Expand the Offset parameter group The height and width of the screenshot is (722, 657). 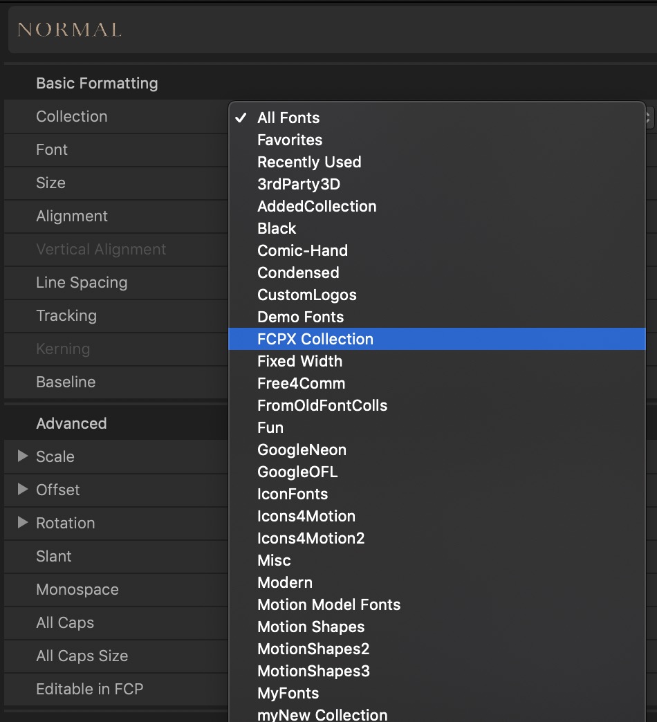(23, 490)
